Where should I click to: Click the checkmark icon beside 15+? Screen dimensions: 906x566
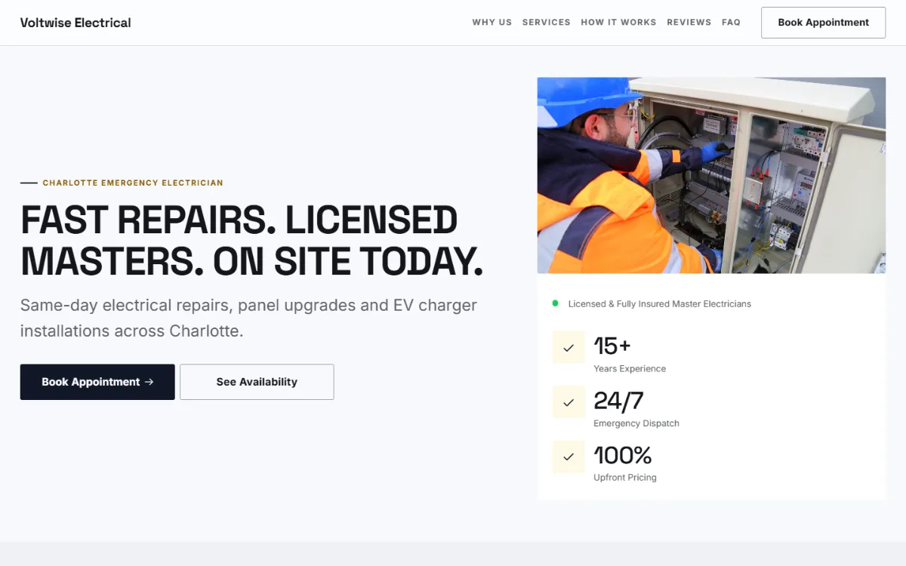coord(569,348)
